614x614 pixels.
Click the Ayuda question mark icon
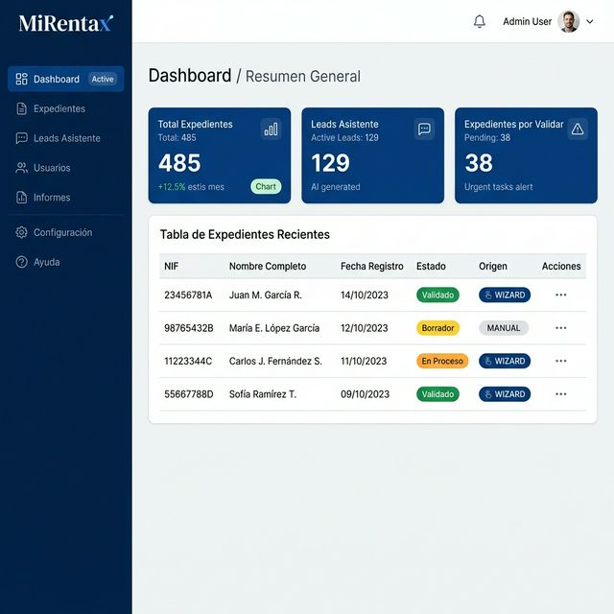point(21,262)
